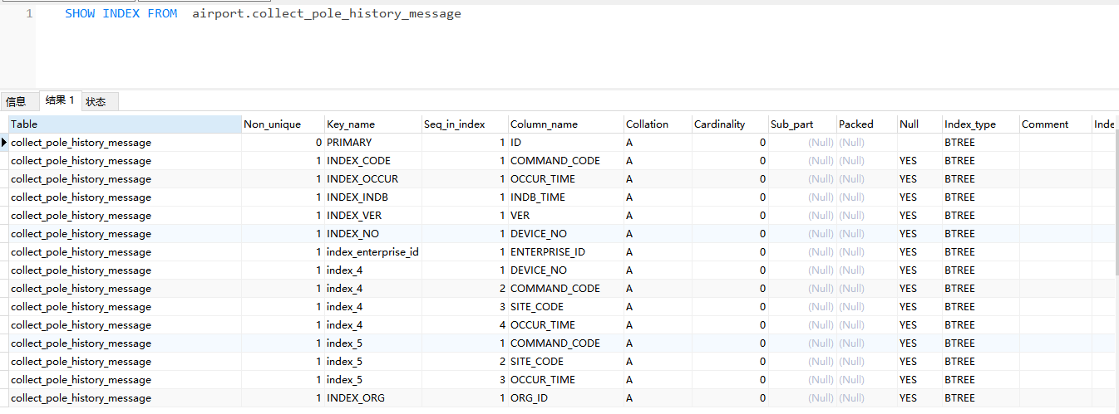Select the Comment column header

coord(1054,124)
